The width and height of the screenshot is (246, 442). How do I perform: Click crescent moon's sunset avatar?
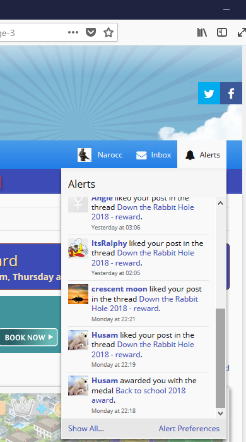point(78,294)
